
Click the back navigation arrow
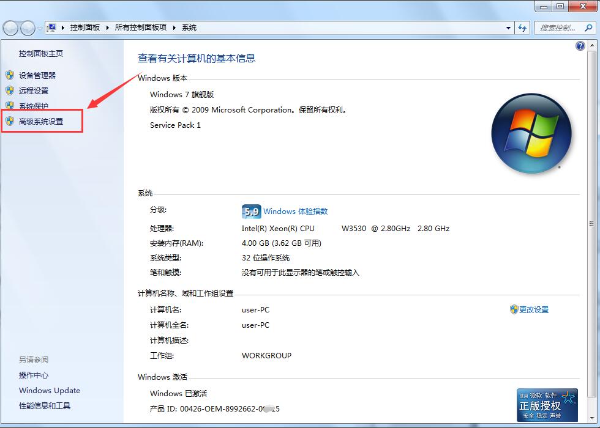(10, 27)
